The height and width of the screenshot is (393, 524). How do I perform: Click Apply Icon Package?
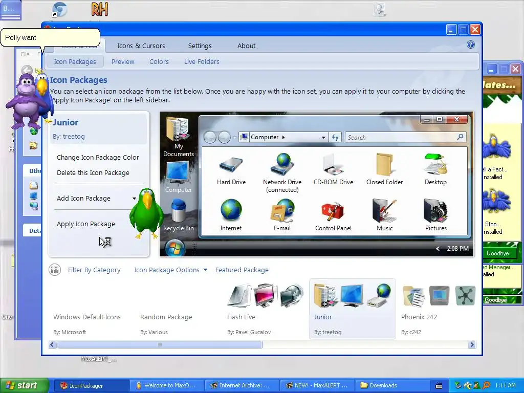[x=86, y=224]
